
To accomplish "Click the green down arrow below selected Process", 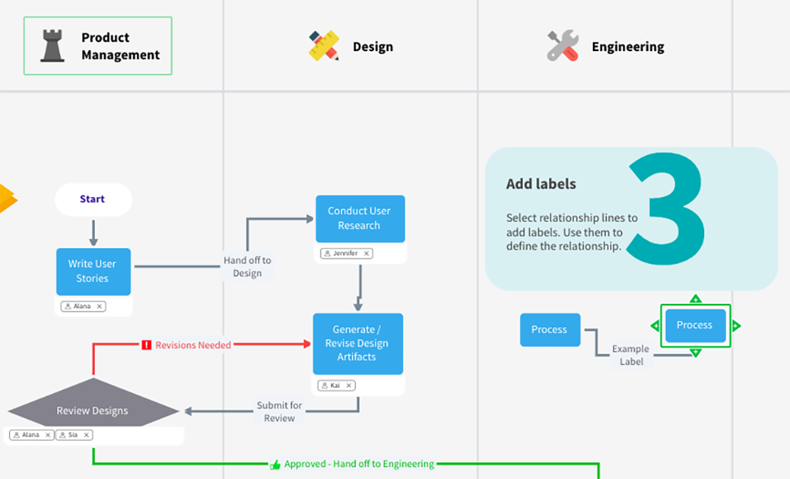I will pos(695,353).
